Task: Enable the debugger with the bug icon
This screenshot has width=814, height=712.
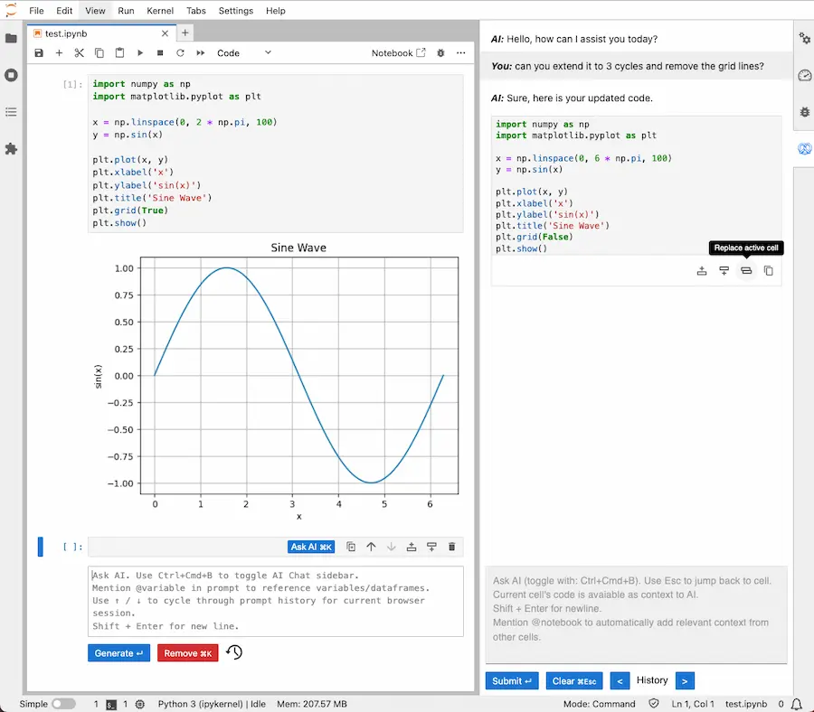Action: [x=440, y=52]
